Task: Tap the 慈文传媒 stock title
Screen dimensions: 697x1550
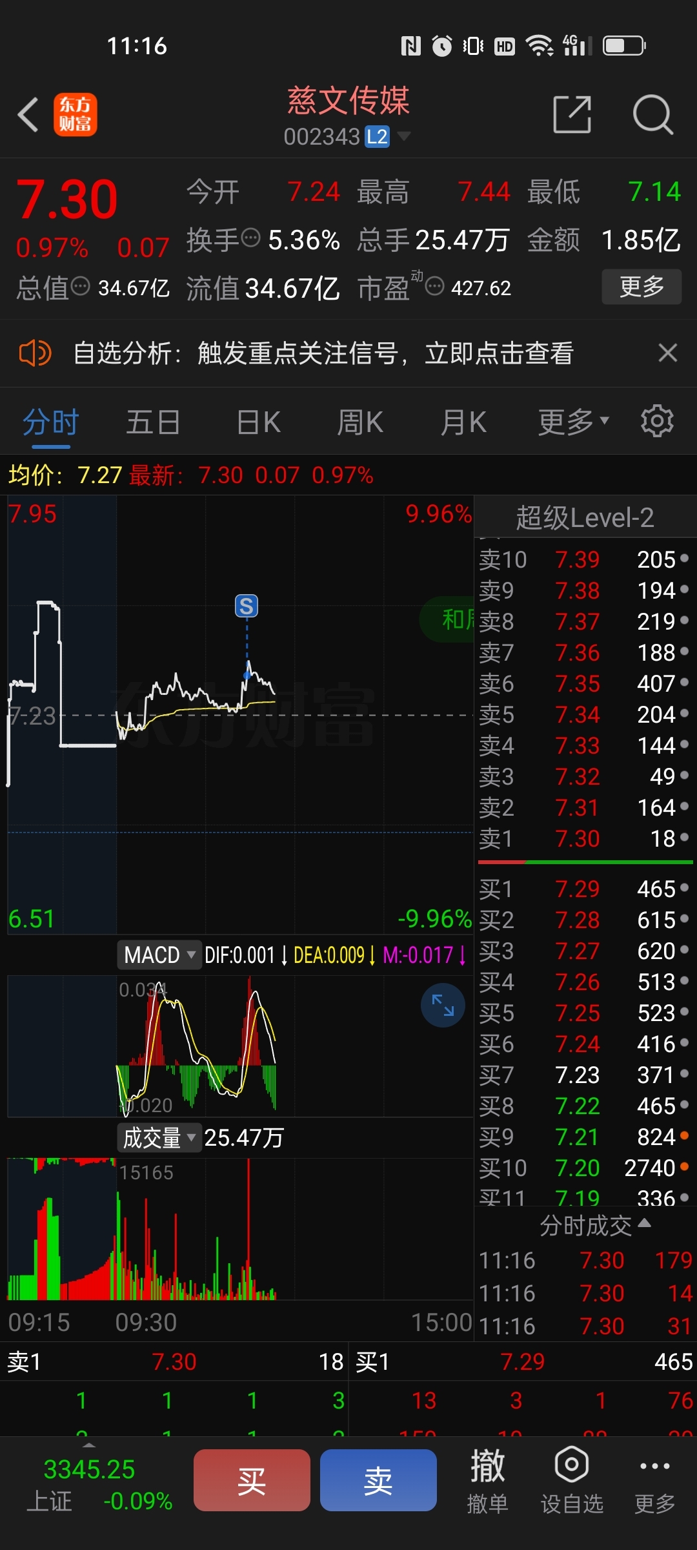Action: pos(348,101)
